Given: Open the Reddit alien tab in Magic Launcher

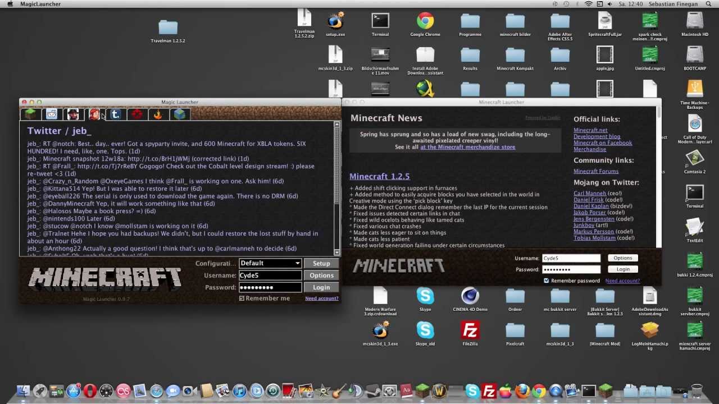Looking at the screenshot, I should pyautogui.click(x=52, y=114).
